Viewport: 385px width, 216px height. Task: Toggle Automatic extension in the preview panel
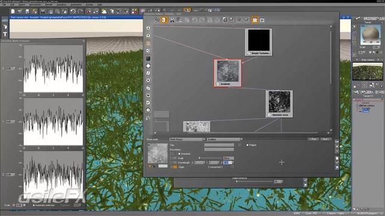(34, 205)
